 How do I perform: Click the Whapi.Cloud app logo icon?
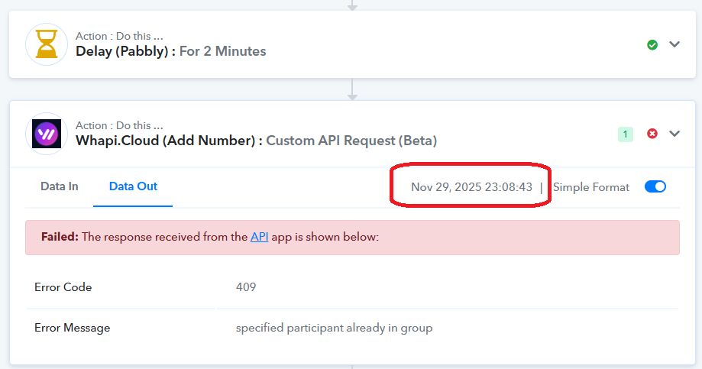pyautogui.click(x=47, y=134)
